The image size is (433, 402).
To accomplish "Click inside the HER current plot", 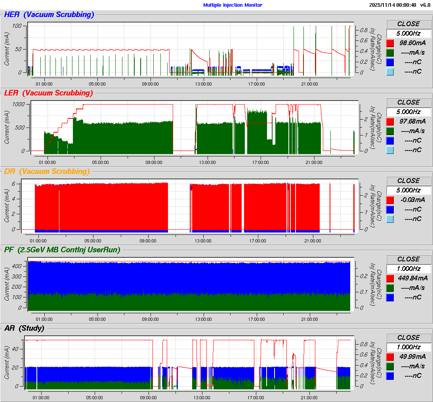I will tap(191, 49).
